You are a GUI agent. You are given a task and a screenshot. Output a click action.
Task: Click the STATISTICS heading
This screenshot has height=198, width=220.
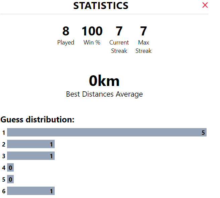(x=101, y=6)
